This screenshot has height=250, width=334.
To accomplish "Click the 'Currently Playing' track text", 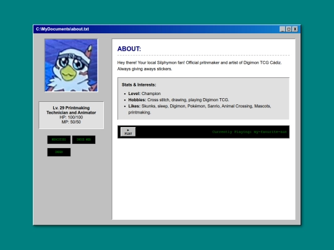I will tap(249, 132).
